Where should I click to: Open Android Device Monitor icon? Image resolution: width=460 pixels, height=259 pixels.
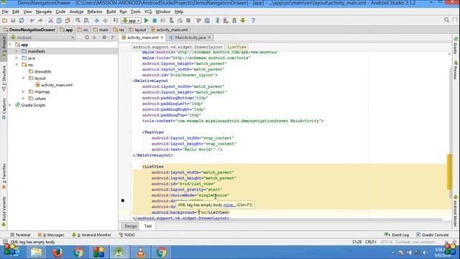[x=243, y=21]
